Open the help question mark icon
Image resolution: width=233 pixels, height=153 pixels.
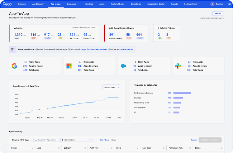tap(229, 4)
